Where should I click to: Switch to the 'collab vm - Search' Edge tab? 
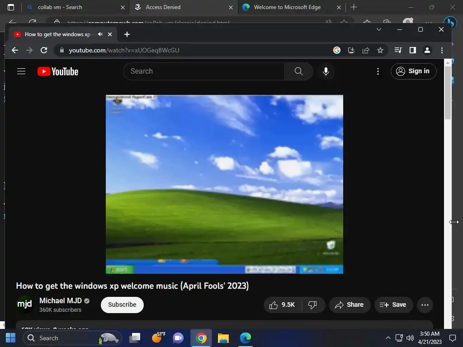click(x=60, y=7)
